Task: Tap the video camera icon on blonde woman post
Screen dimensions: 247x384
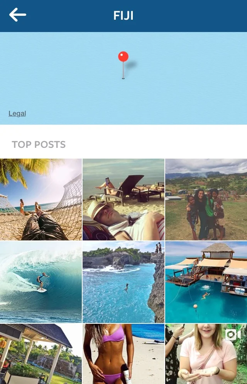Action: tap(233, 335)
